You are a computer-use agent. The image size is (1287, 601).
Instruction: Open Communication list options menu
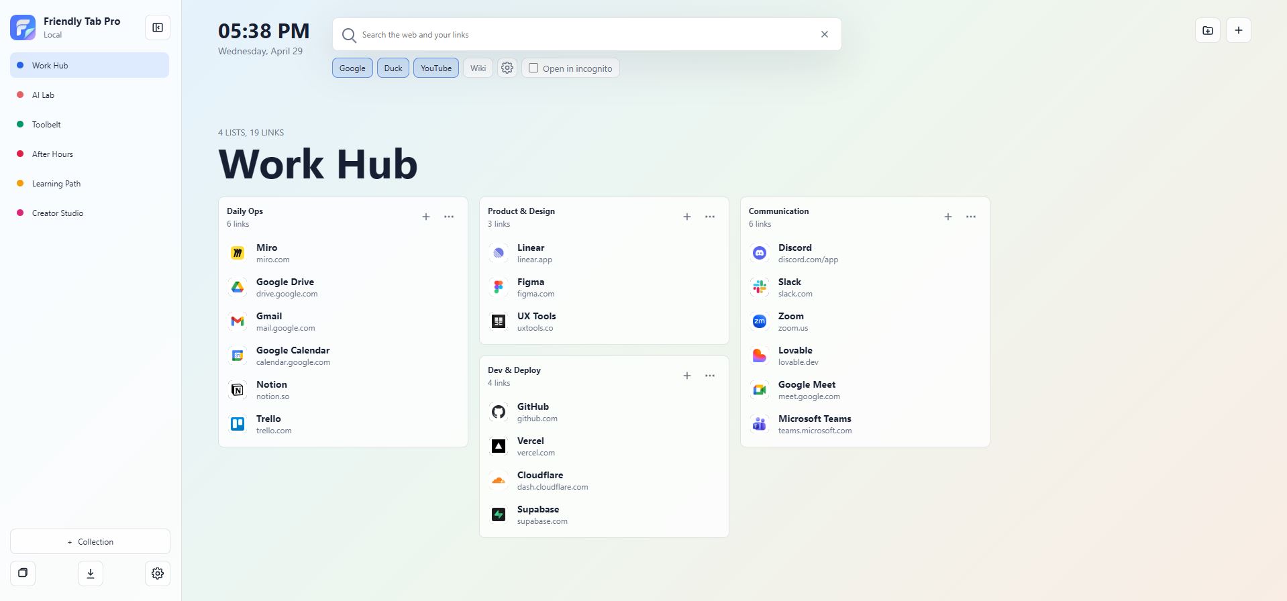tap(971, 217)
